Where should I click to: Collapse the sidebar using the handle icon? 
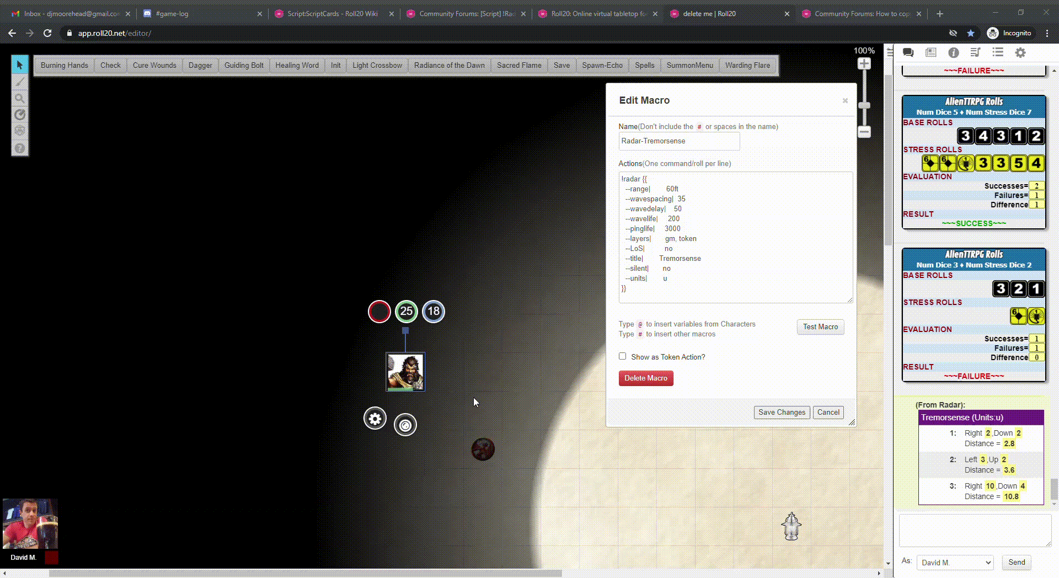889,52
